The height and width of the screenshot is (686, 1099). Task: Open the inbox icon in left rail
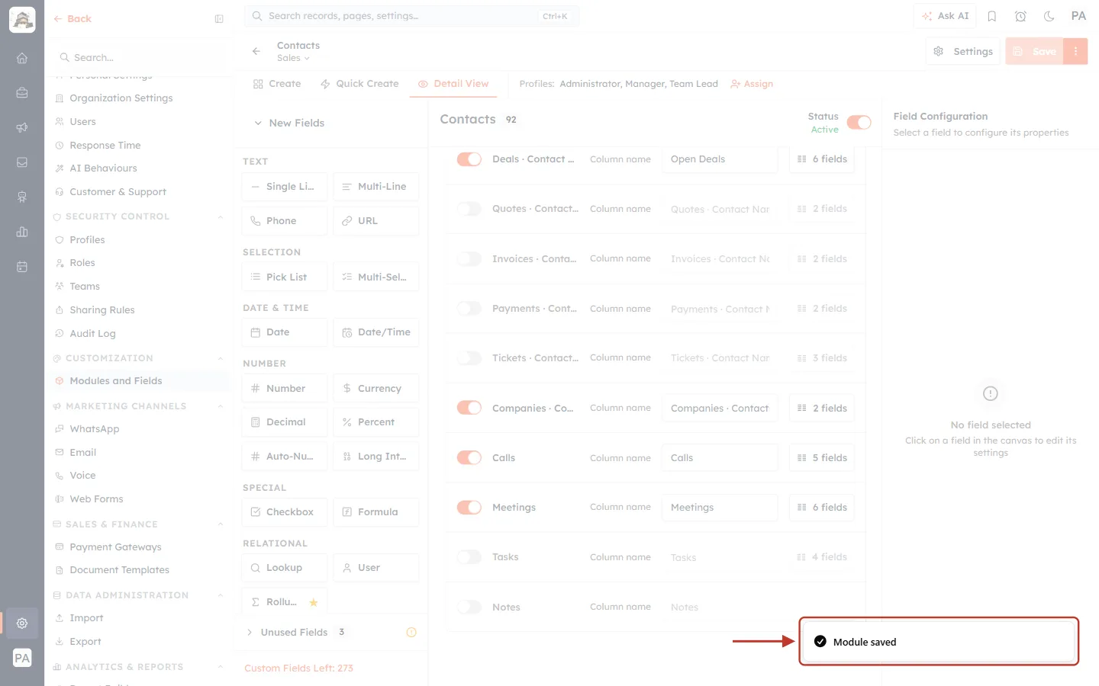point(22,162)
